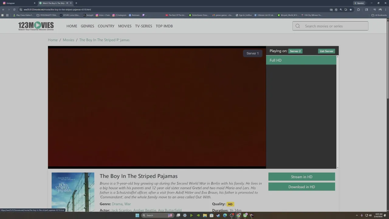
Task: Click the Gemini button in Chrome title bar
Action: [x=359, y=3]
